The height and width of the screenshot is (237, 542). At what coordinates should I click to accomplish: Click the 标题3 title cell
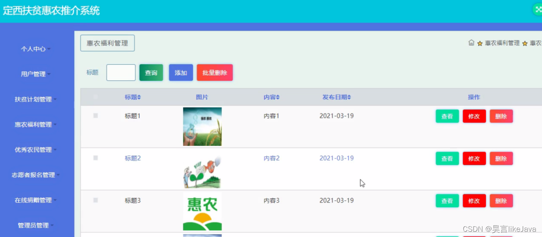133,200
